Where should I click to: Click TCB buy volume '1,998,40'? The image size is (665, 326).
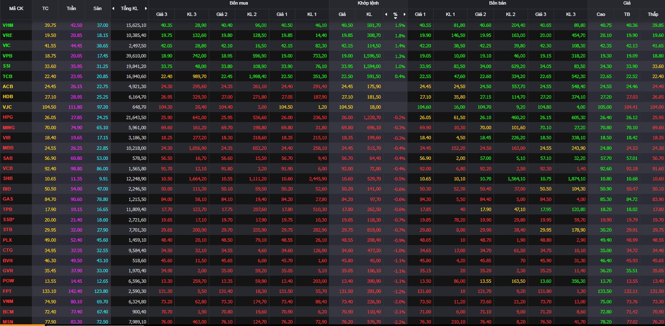pyautogui.click(x=258, y=76)
